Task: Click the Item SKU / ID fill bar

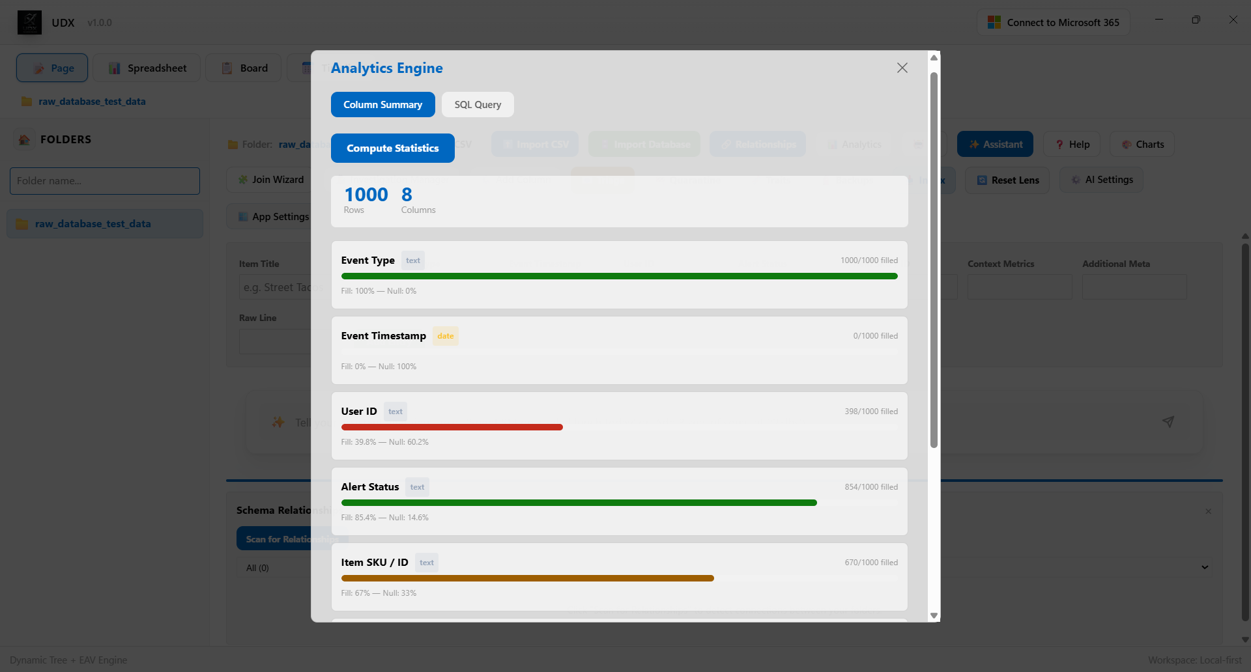Action: pos(527,578)
